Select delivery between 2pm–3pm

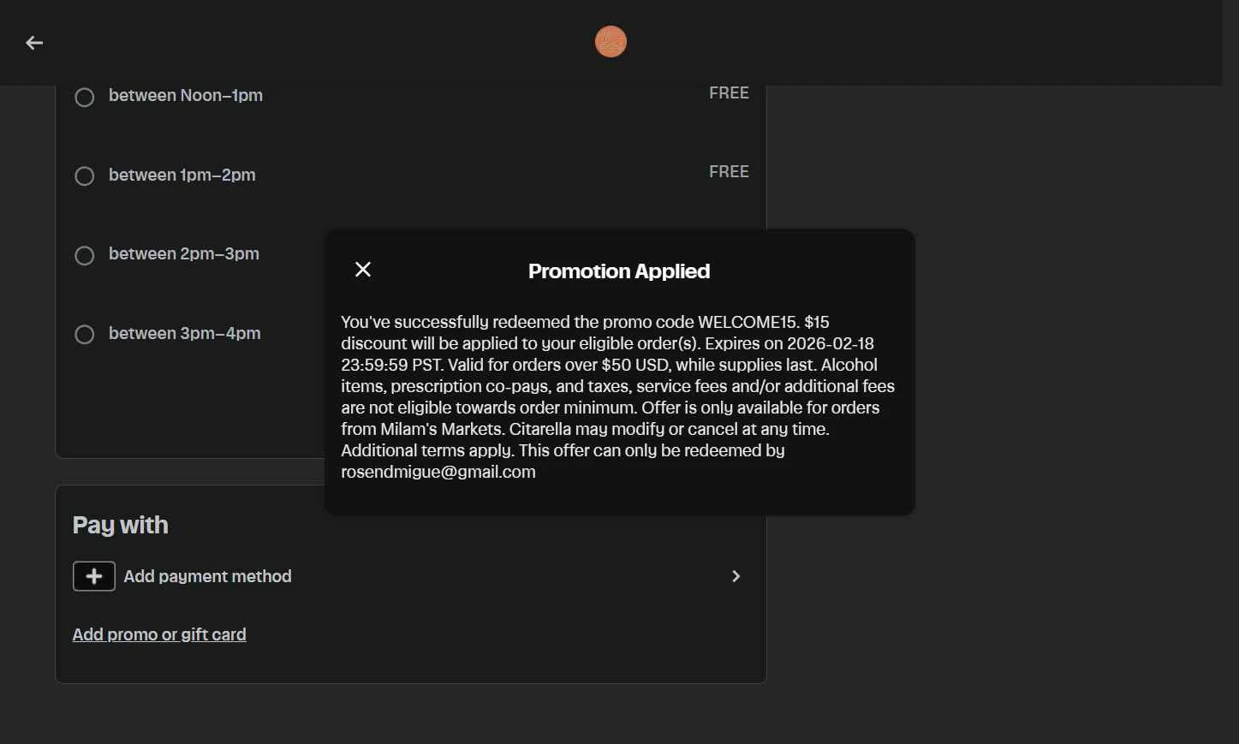click(85, 255)
